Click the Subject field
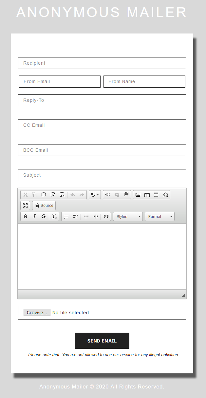Screen dimensions: 206x398 (x=102, y=175)
